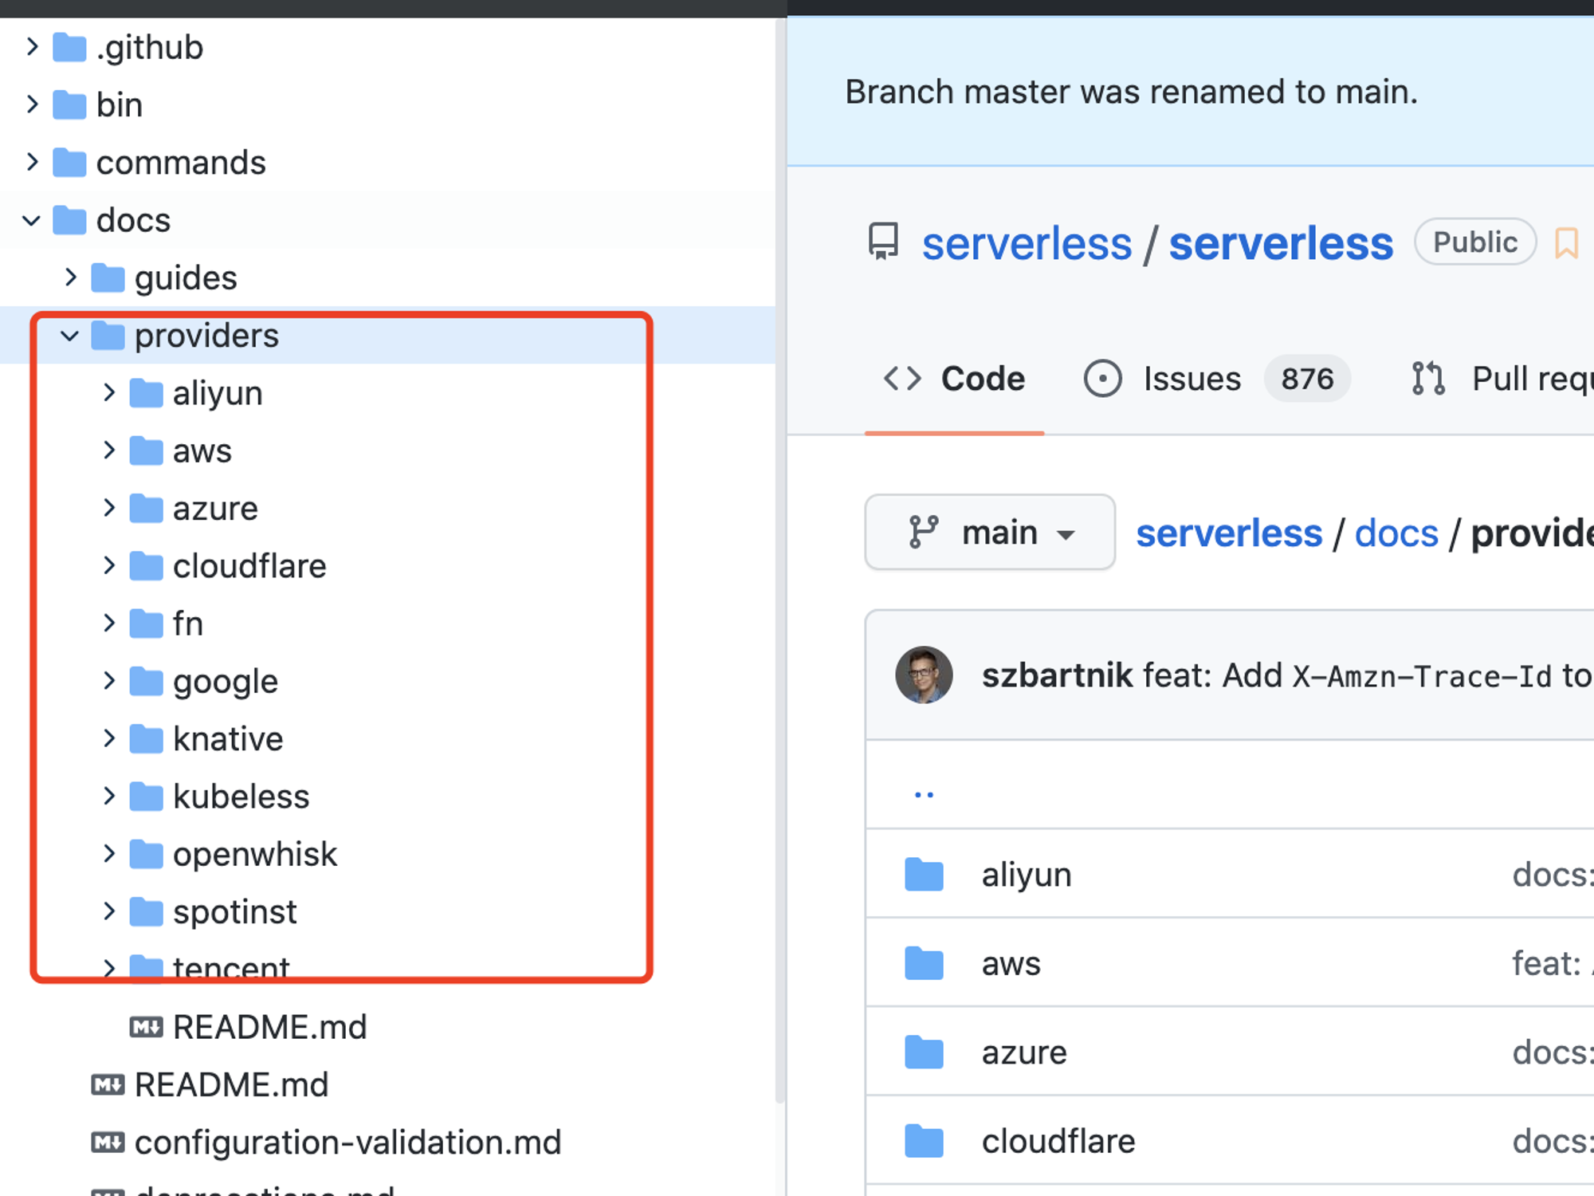Click aliyun folder icon in file list
This screenshot has width=1594, height=1196.
(925, 875)
